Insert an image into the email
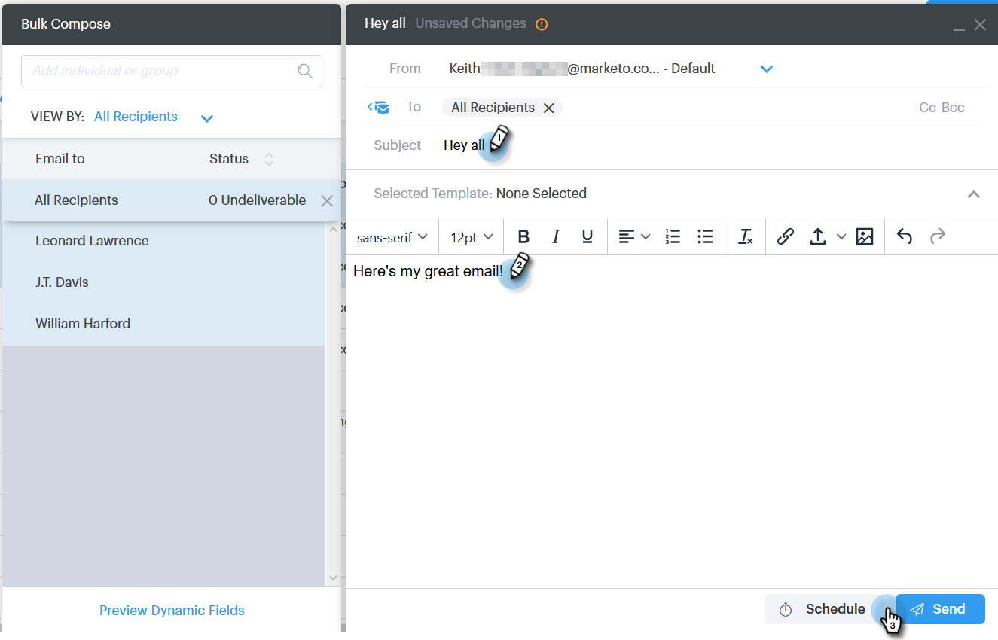This screenshot has width=998, height=640. click(x=865, y=236)
